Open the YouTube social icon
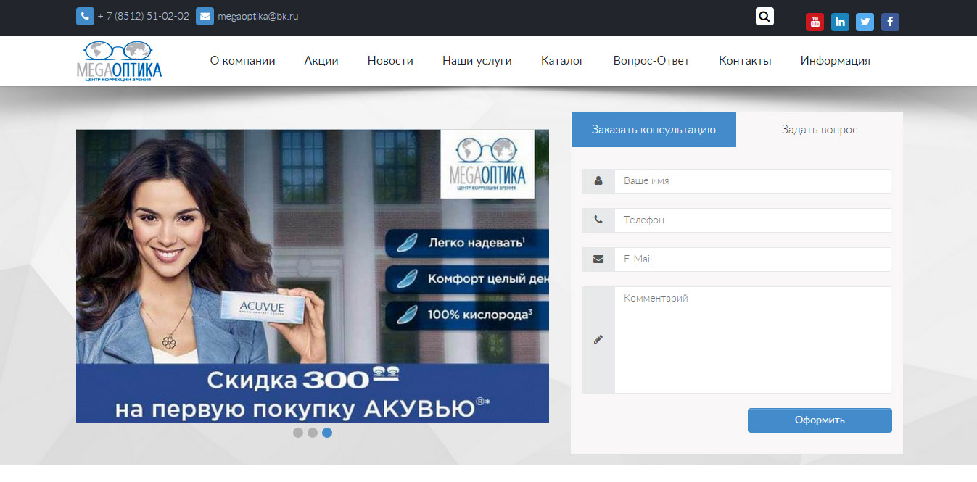The image size is (977, 482). pos(815,22)
